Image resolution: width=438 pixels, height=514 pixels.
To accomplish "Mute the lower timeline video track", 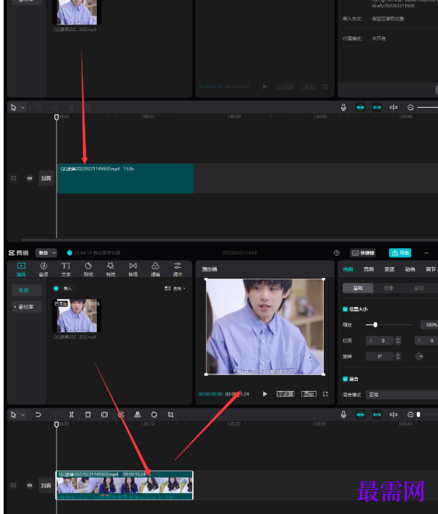I will pyautogui.click(x=30, y=485).
